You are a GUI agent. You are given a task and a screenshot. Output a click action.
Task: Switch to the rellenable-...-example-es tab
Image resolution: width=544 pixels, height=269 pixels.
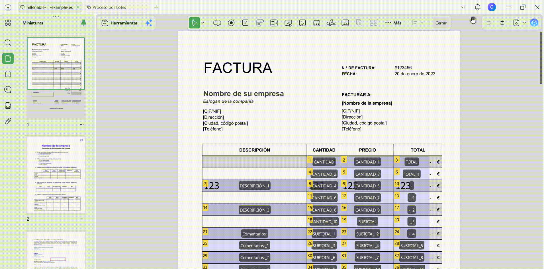(50, 7)
